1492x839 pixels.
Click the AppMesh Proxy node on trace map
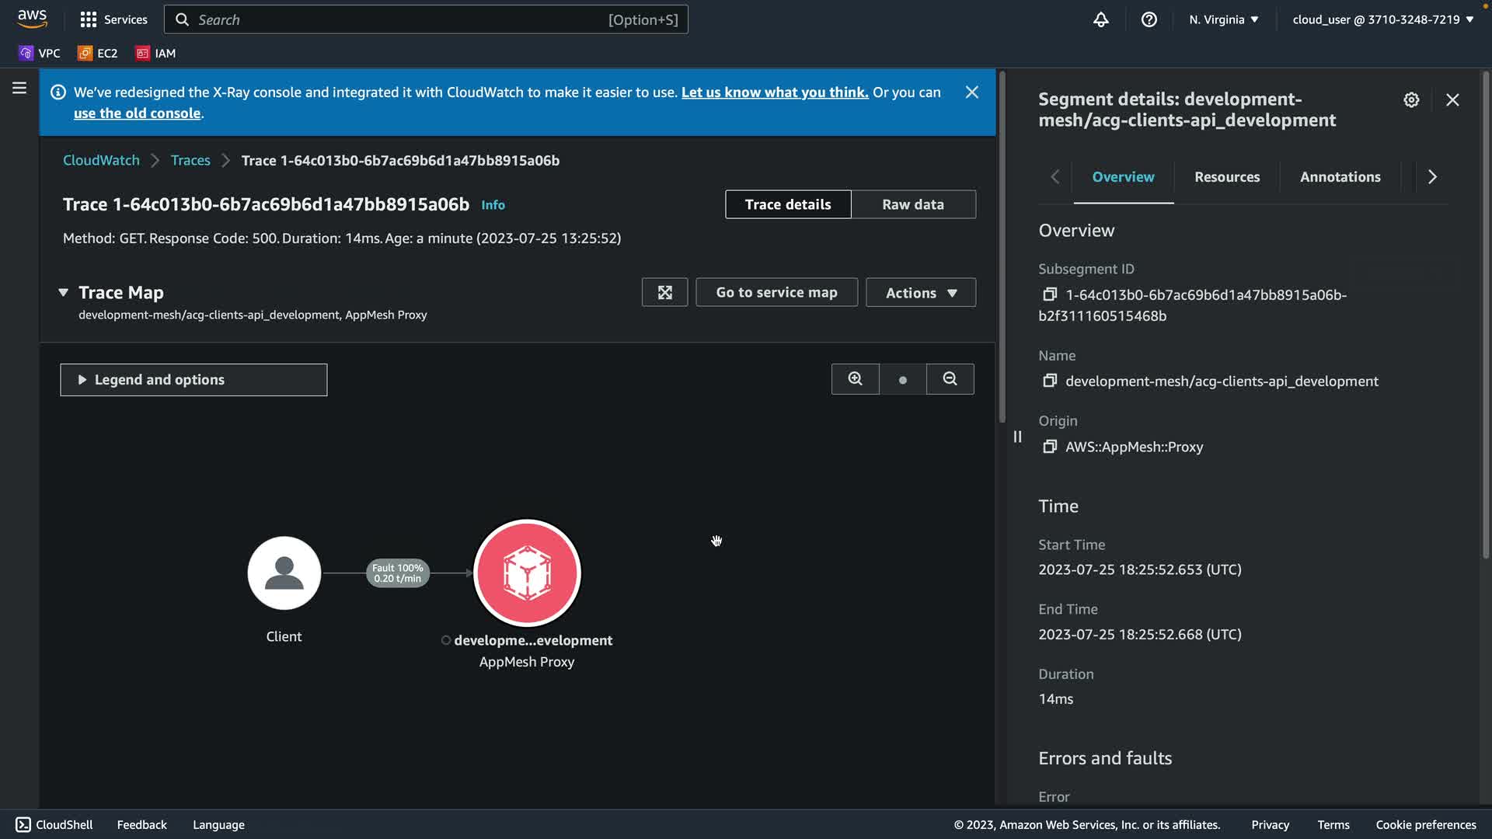527,573
